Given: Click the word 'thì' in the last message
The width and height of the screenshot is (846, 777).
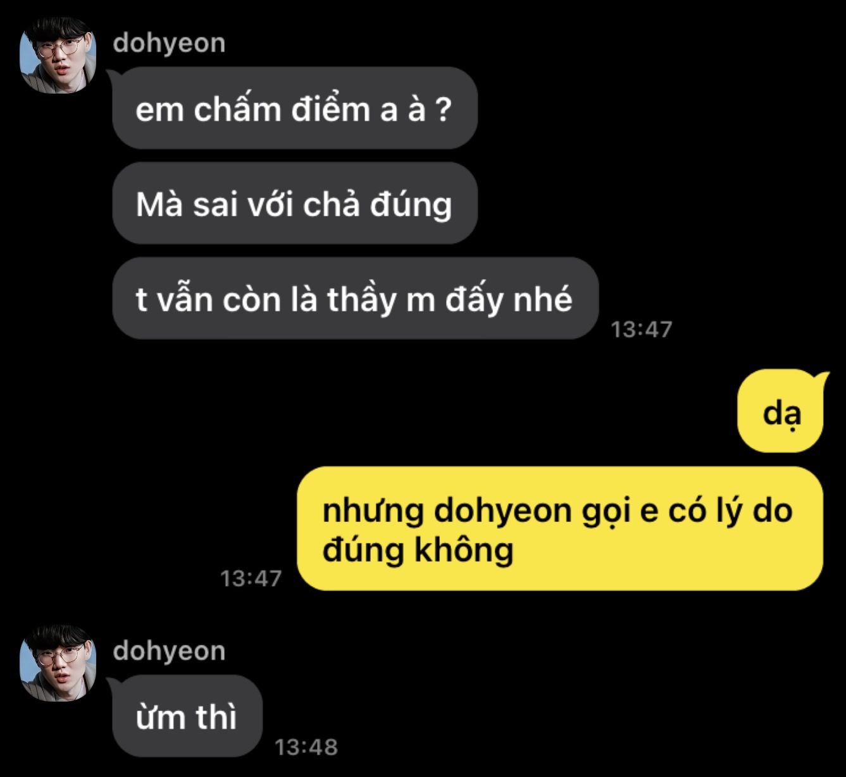Looking at the screenshot, I should pos(216,717).
